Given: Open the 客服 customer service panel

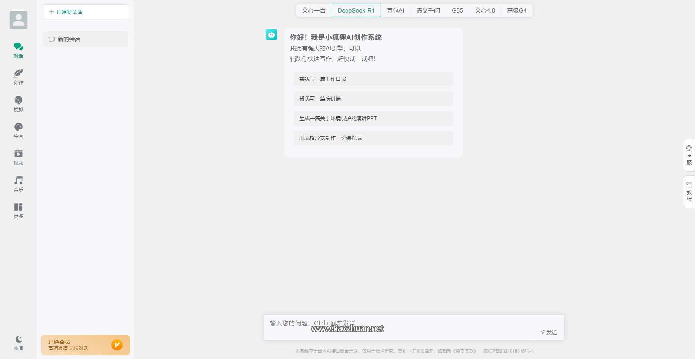Looking at the screenshot, I should [x=689, y=155].
